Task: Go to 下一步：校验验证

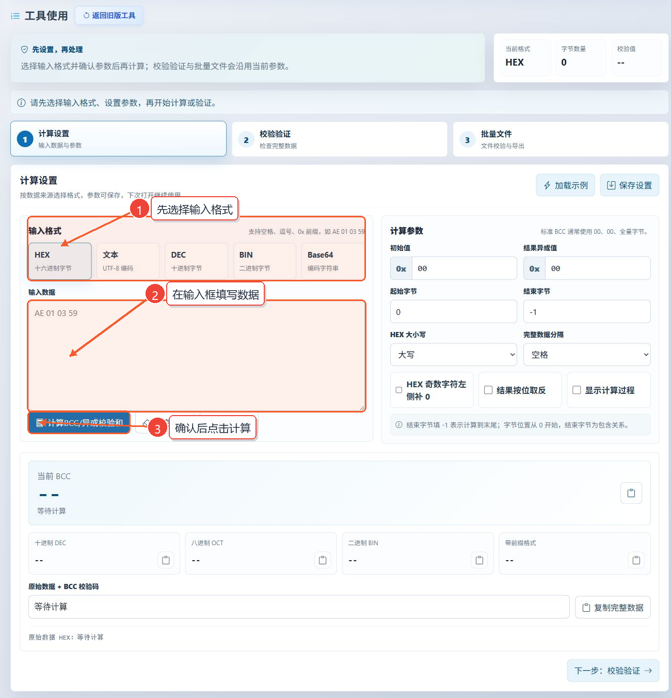Action: [613, 671]
